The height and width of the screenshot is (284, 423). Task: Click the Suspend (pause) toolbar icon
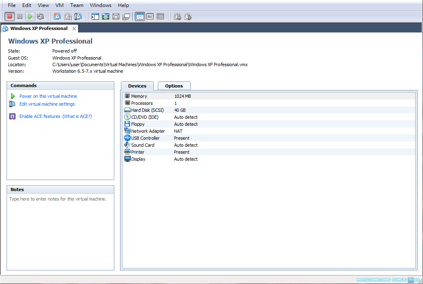[x=19, y=16]
